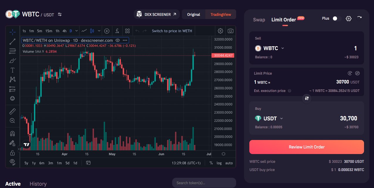This screenshot has width=374, height=188.
Task: Open the indicator templates grid
Action: click(x=127, y=31)
